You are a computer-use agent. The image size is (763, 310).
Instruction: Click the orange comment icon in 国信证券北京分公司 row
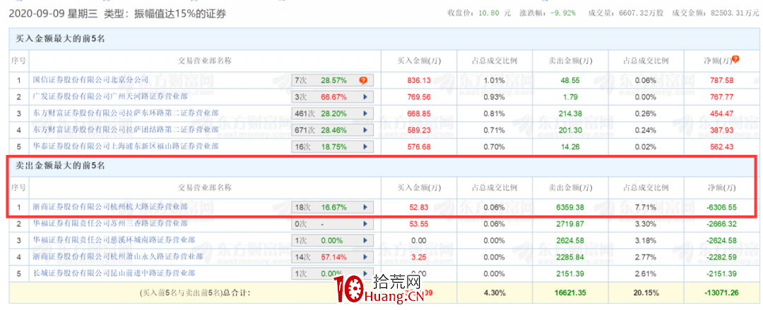point(363,80)
